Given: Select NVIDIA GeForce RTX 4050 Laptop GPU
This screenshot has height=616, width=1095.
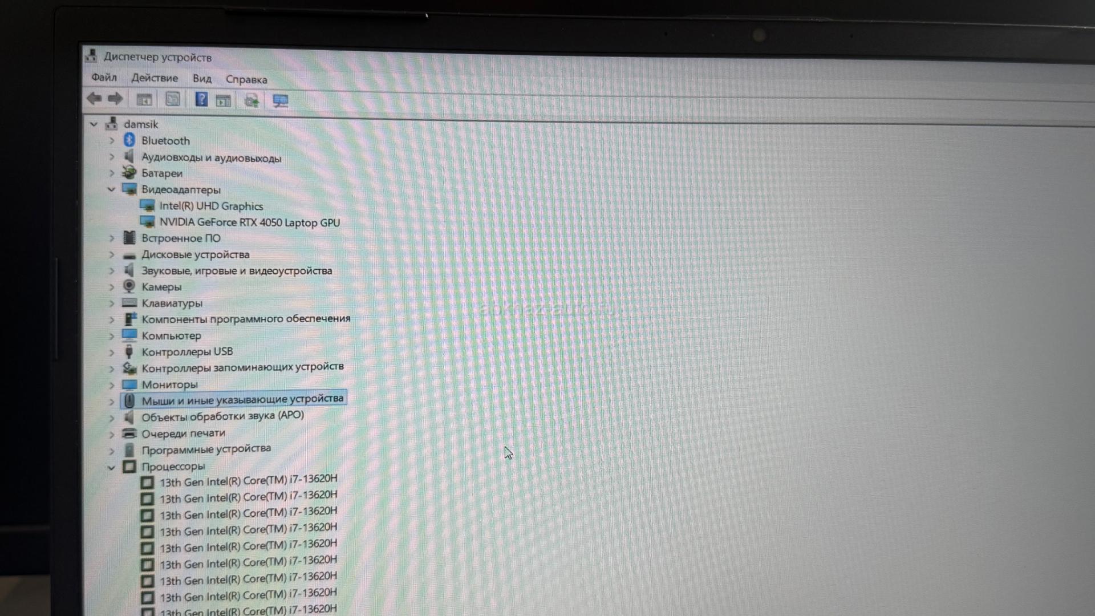Looking at the screenshot, I should click(249, 222).
